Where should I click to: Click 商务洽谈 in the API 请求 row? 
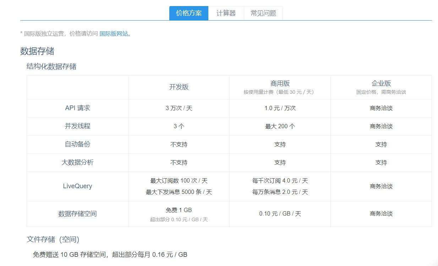click(382, 108)
